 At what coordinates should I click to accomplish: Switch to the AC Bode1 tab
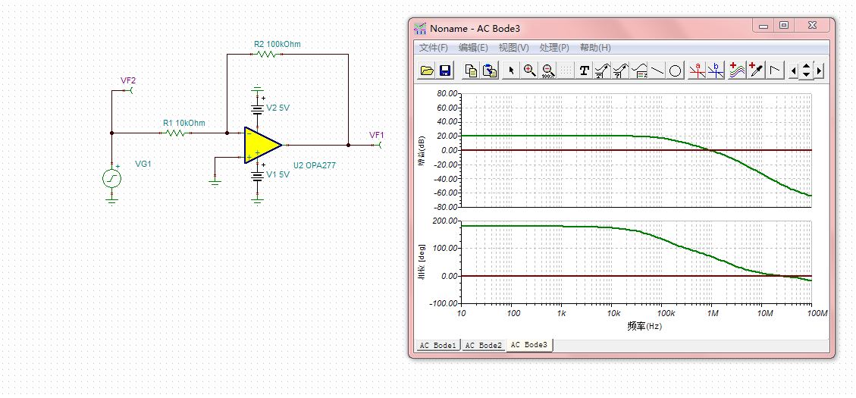pyautogui.click(x=437, y=345)
